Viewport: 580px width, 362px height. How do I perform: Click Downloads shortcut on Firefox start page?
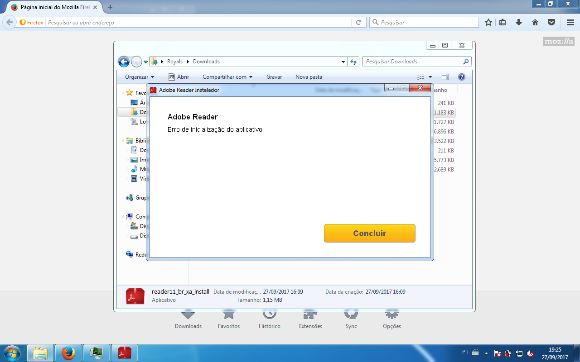pyautogui.click(x=188, y=320)
